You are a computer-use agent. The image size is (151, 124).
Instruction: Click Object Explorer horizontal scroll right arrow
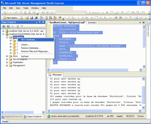pyautogui.click(x=43, y=112)
